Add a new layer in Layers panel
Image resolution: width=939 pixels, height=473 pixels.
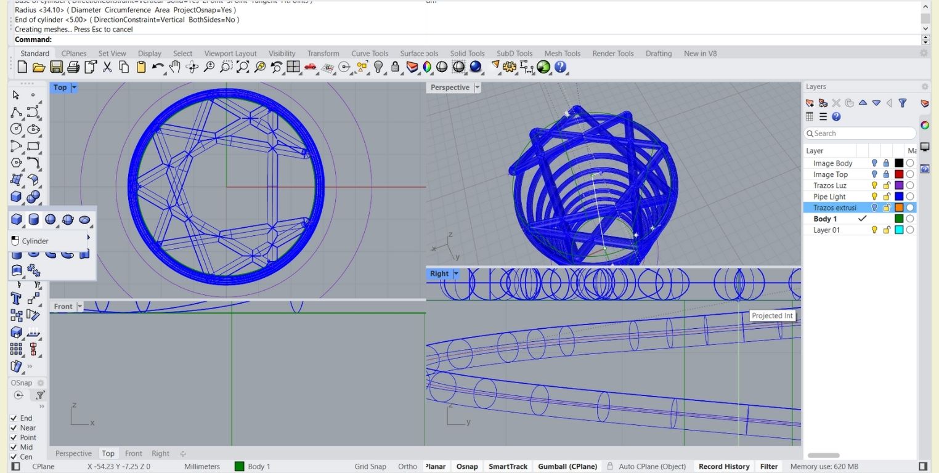click(810, 103)
